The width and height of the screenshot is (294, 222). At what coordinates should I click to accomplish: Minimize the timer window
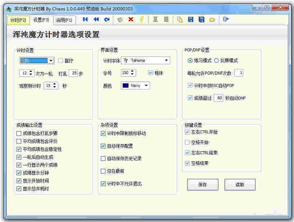tap(257, 8)
